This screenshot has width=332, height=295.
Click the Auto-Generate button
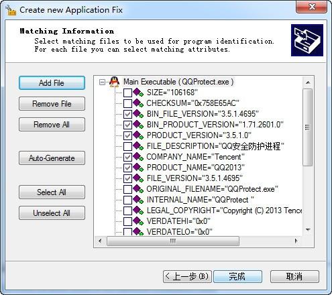pos(52,158)
